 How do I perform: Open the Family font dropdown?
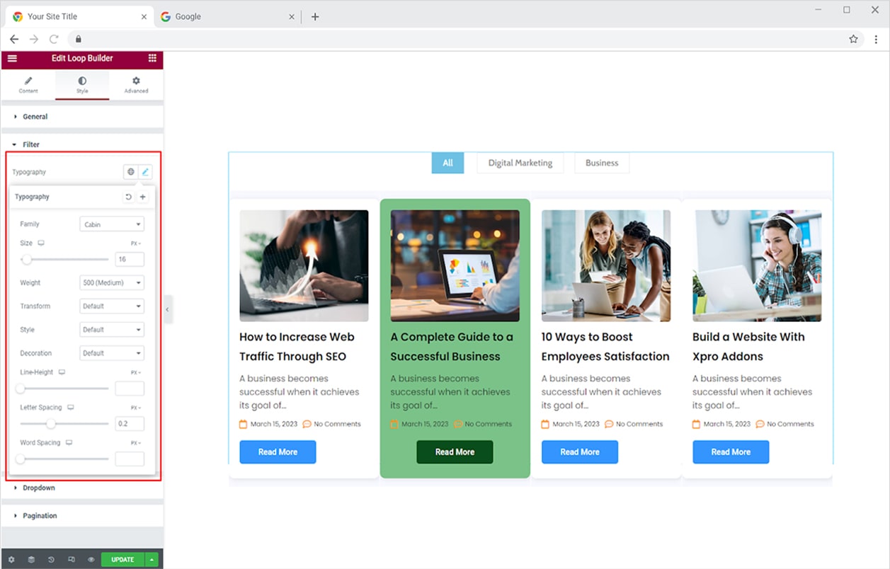112,224
